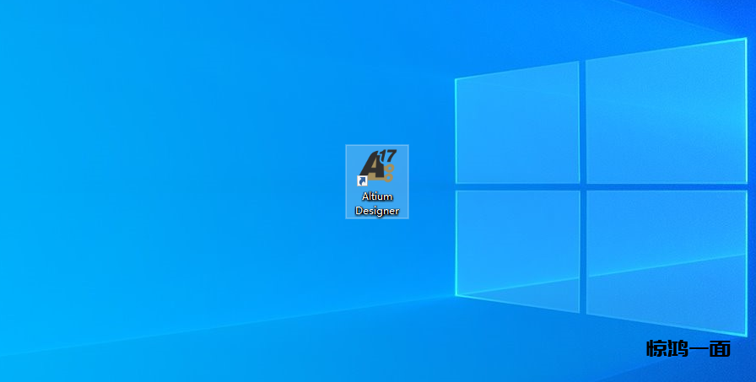Click the "17" version number on Altium logo
Image resolution: width=756 pixels, height=382 pixels.
point(386,156)
